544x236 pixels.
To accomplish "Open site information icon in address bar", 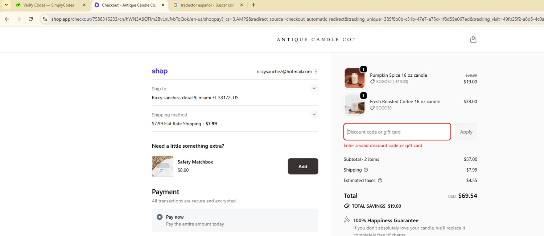I will [x=45, y=19].
